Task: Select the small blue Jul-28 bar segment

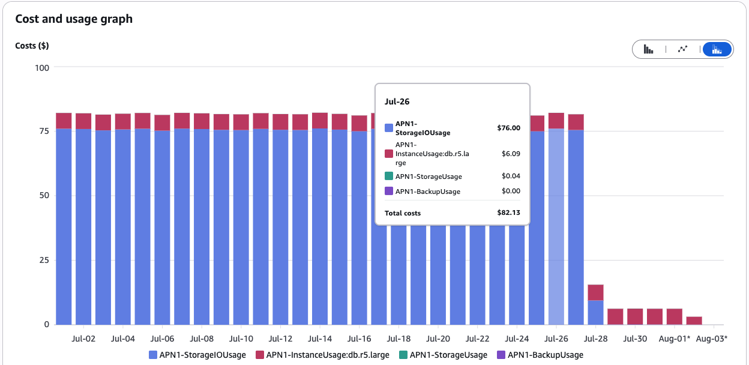Action: point(595,312)
